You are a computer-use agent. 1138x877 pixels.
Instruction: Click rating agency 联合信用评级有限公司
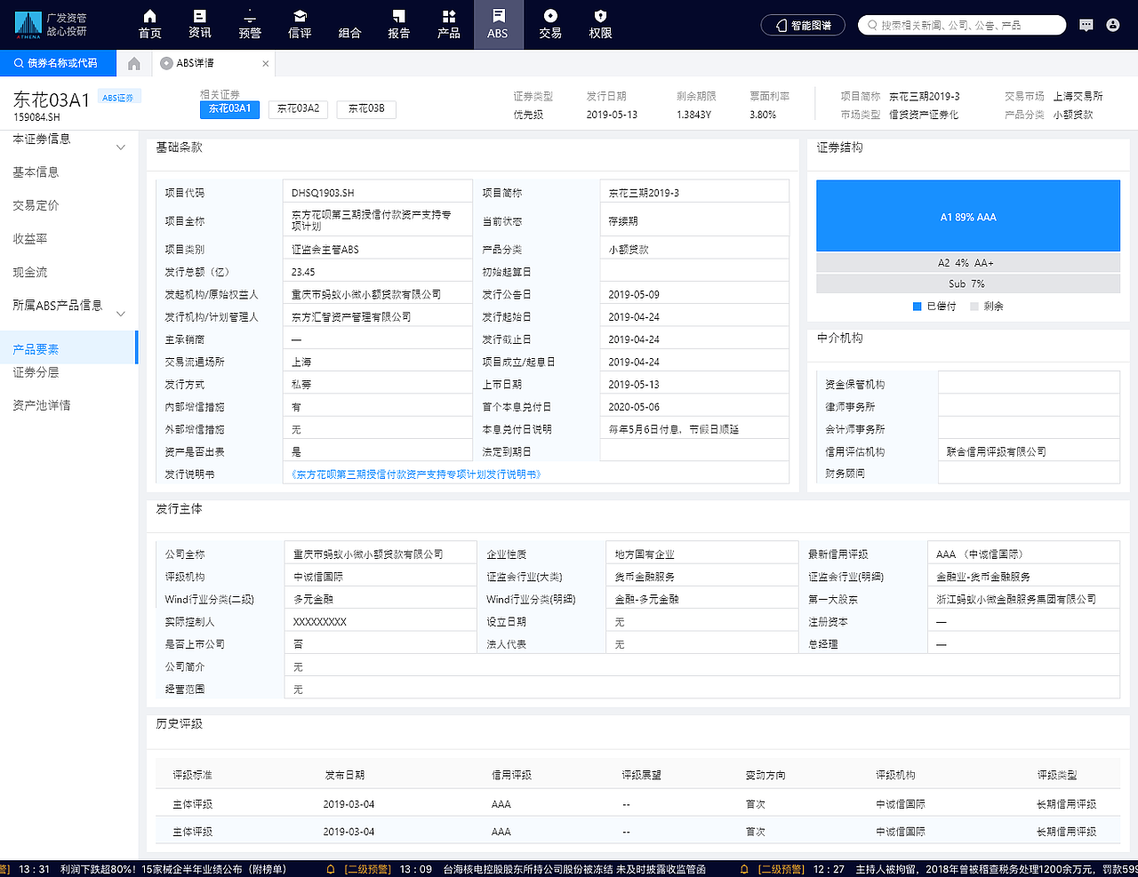click(x=996, y=451)
